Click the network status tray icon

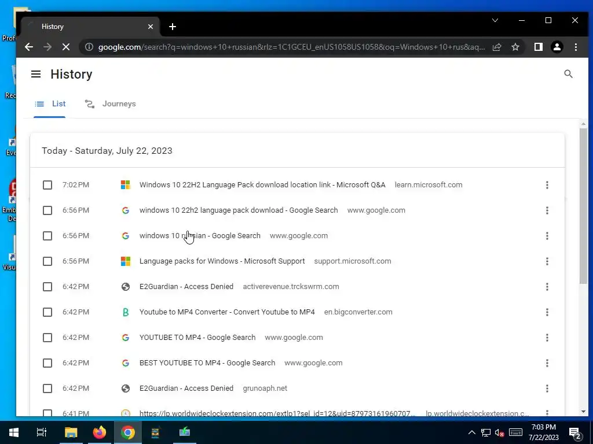click(486, 432)
